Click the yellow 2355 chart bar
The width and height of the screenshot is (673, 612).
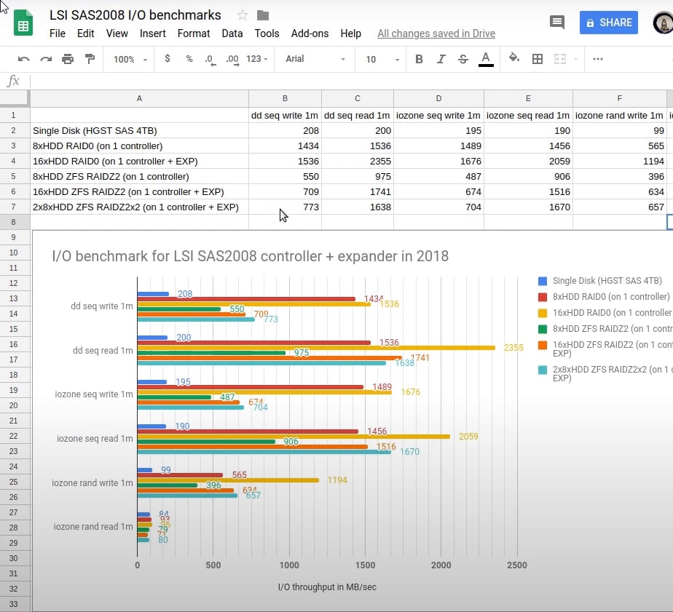pyautogui.click(x=316, y=348)
